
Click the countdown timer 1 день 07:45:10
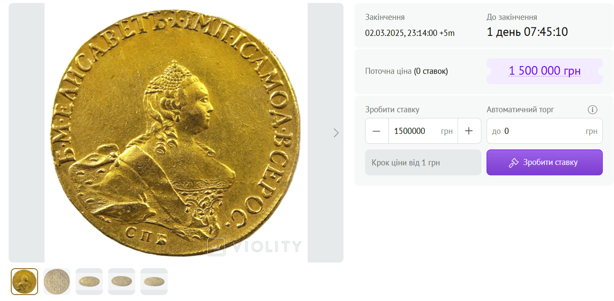(528, 32)
